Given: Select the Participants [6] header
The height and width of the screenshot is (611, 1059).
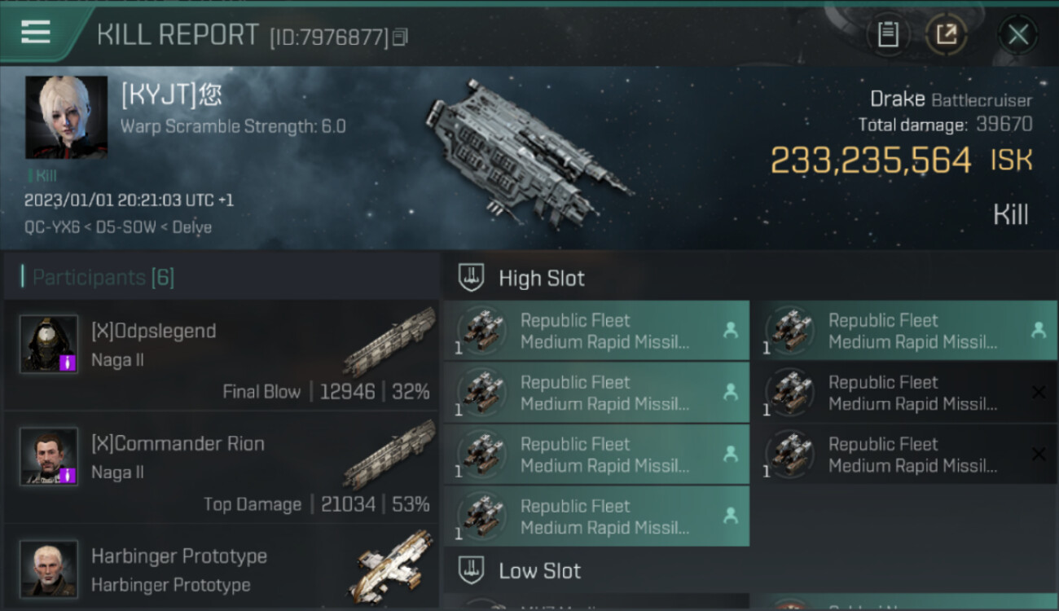Looking at the screenshot, I should [103, 278].
